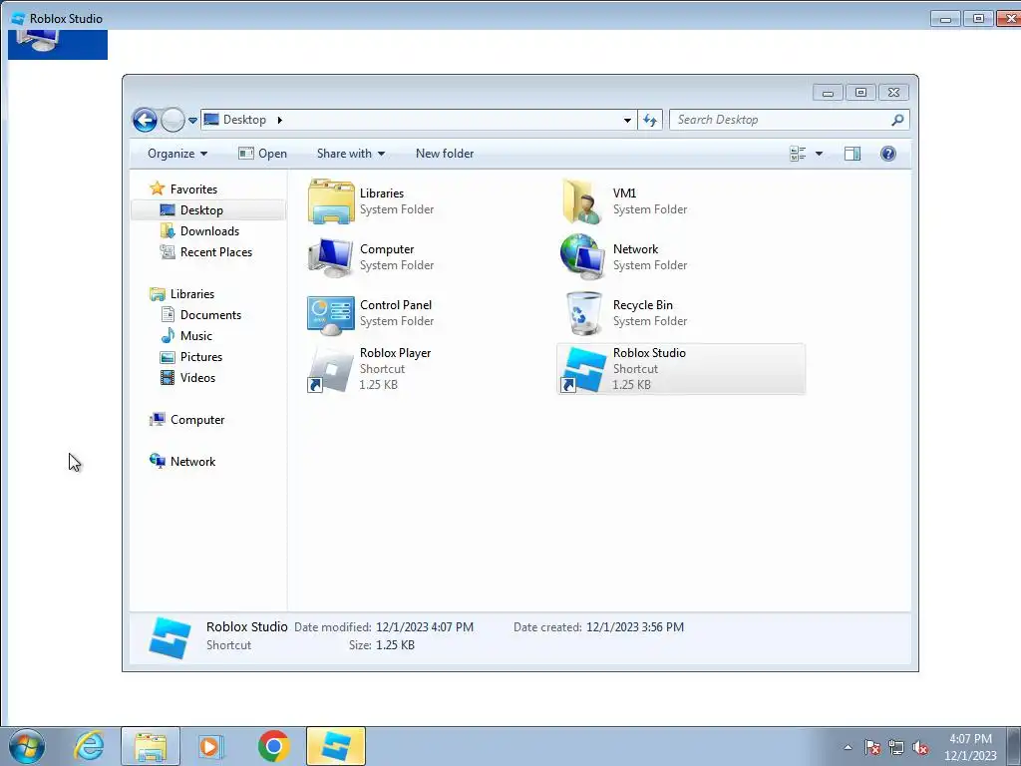Select the Recycle Bin icon

tap(583, 313)
